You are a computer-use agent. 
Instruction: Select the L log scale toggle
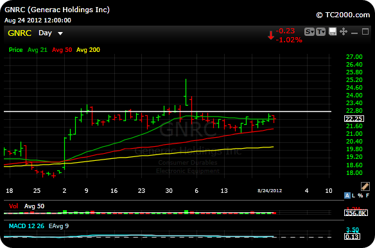[353, 195]
